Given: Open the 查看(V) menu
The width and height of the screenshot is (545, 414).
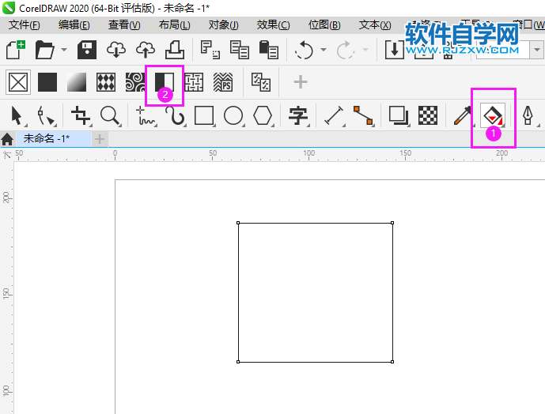Looking at the screenshot, I should pos(124,25).
